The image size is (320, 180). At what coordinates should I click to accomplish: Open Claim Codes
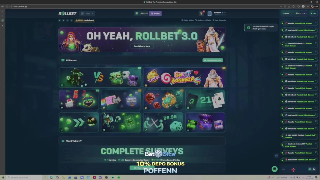[x=187, y=20]
